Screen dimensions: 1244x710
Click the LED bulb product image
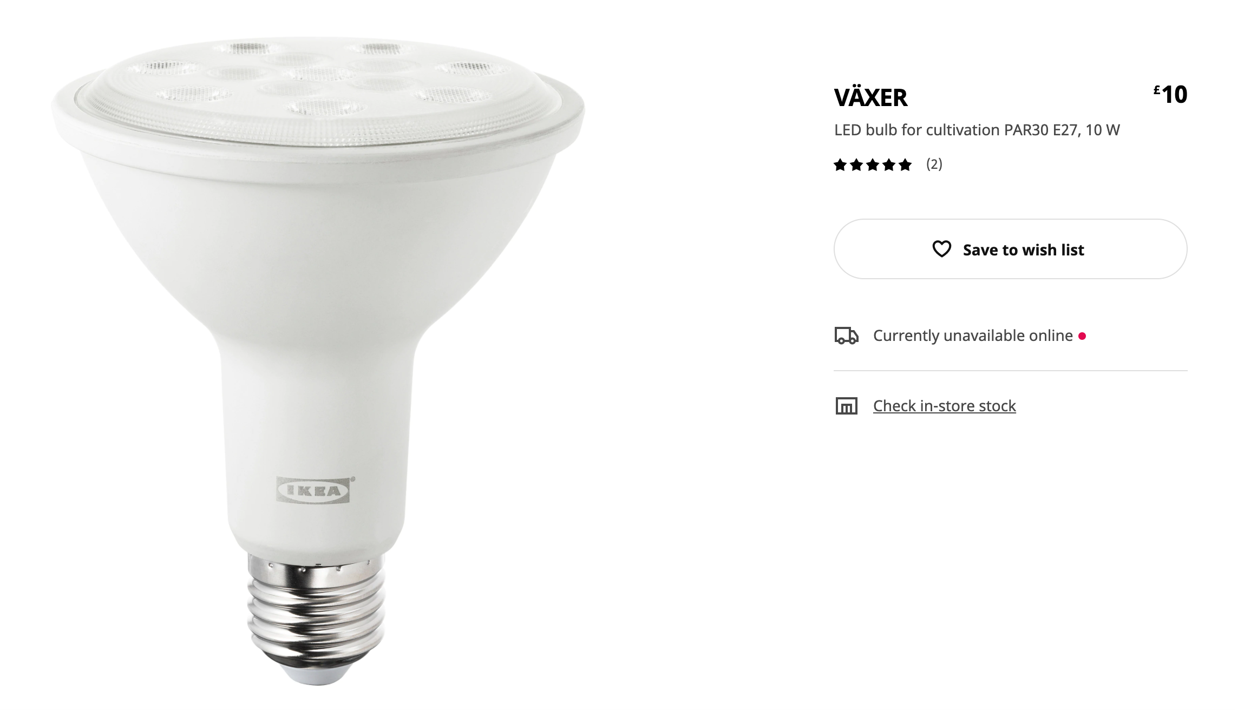click(318, 360)
